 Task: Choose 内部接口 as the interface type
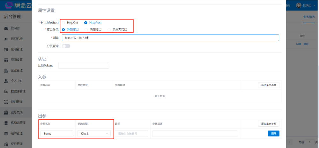click(86, 29)
